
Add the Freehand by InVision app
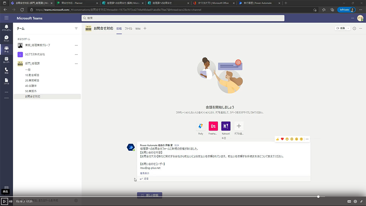(213, 126)
